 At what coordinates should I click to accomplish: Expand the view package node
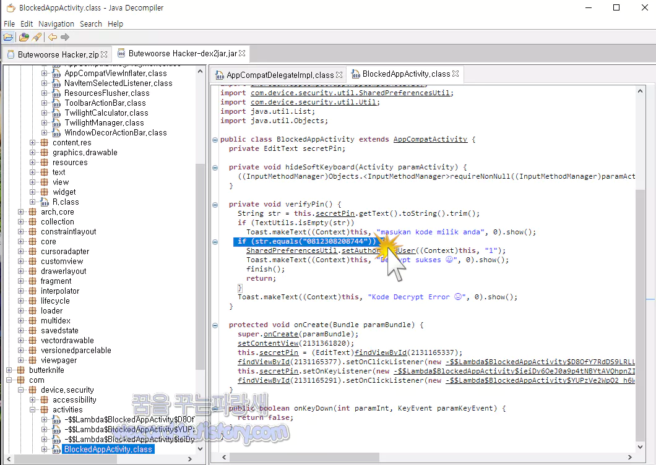tap(32, 182)
